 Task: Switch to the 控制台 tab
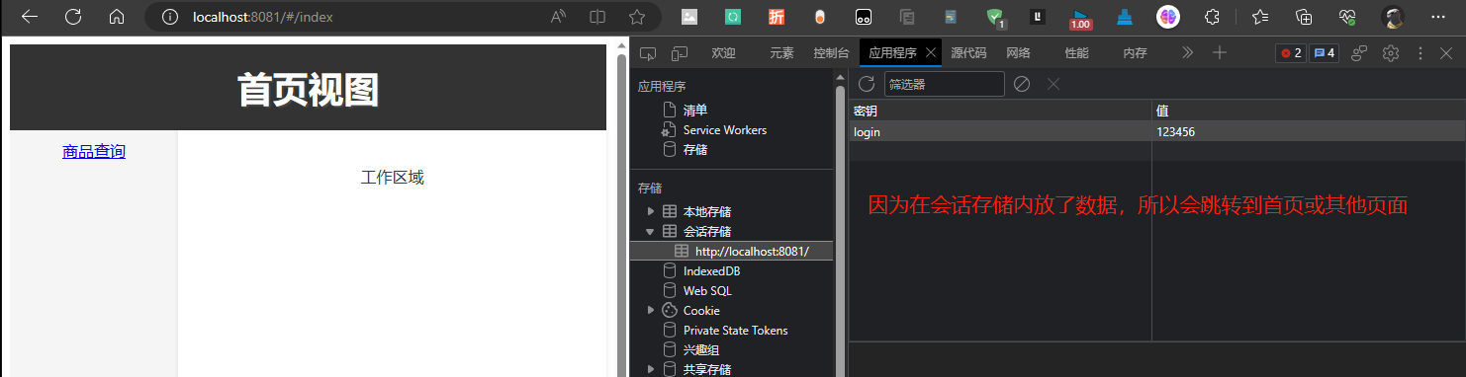[831, 53]
